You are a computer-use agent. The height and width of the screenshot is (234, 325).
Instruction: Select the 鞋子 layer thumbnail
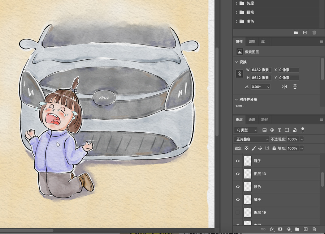tap(247, 161)
